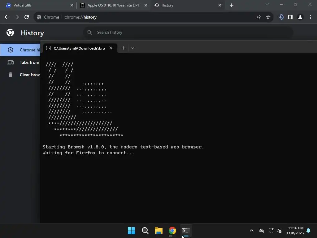Select the terminal tab C:\Users\vm6\Downloads\bro
Image resolution: width=317 pixels, height=238 pixels.
[80, 48]
